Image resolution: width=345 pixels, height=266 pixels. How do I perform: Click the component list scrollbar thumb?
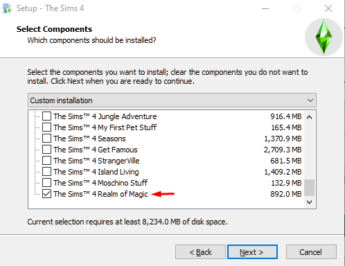pos(310,188)
